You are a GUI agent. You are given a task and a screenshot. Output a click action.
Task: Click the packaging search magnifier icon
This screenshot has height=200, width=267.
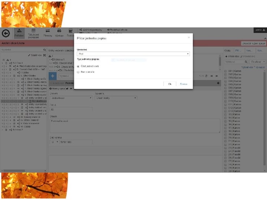point(246,62)
